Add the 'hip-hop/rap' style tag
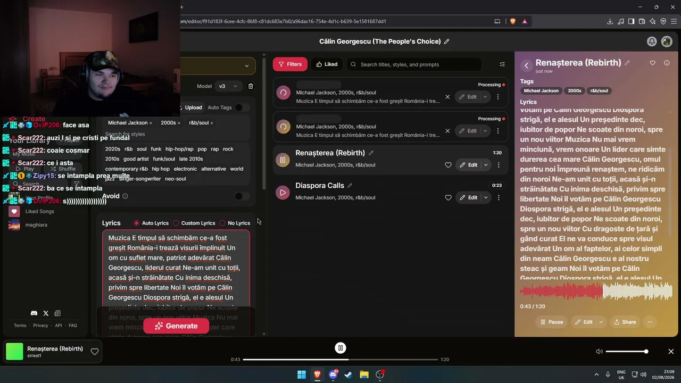 pyautogui.click(x=179, y=149)
